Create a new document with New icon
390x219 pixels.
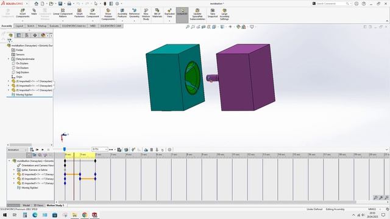click(43, 4)
